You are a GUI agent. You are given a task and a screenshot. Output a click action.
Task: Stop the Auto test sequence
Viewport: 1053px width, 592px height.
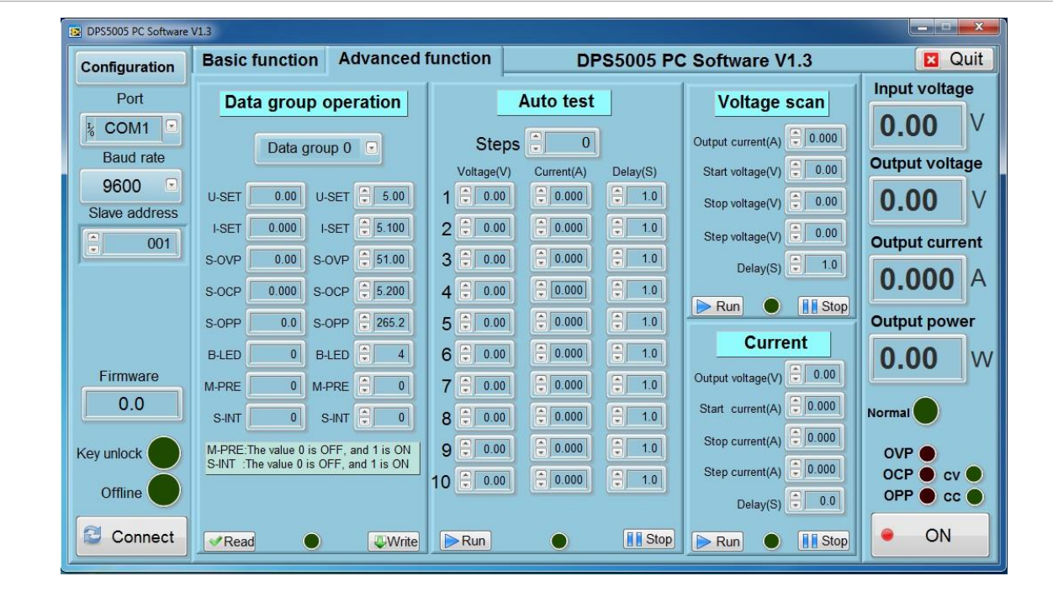pos(649,540)
